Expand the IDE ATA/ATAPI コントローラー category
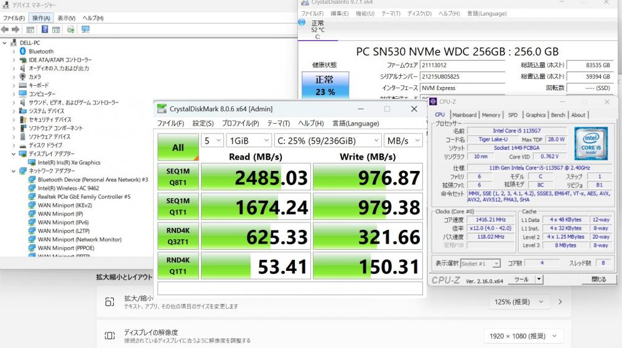The height and width of the screenshot is (348, 622). pos(14,60)
